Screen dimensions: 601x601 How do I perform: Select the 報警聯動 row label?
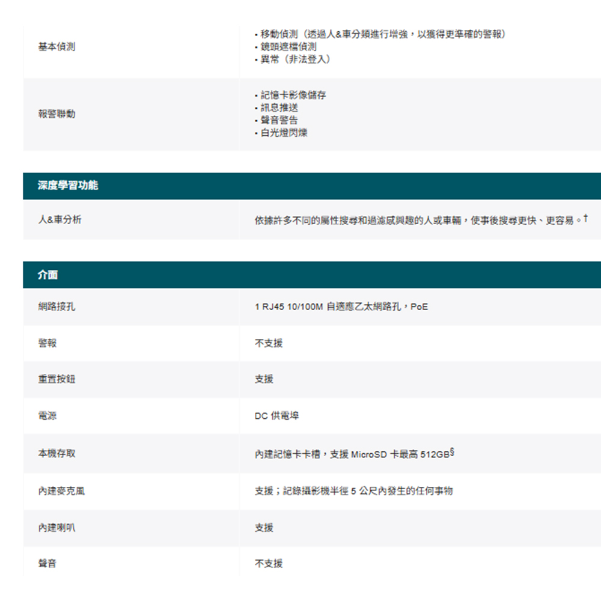(57, 114)
